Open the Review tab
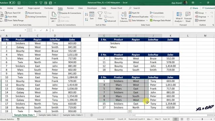 click(70, 8)
